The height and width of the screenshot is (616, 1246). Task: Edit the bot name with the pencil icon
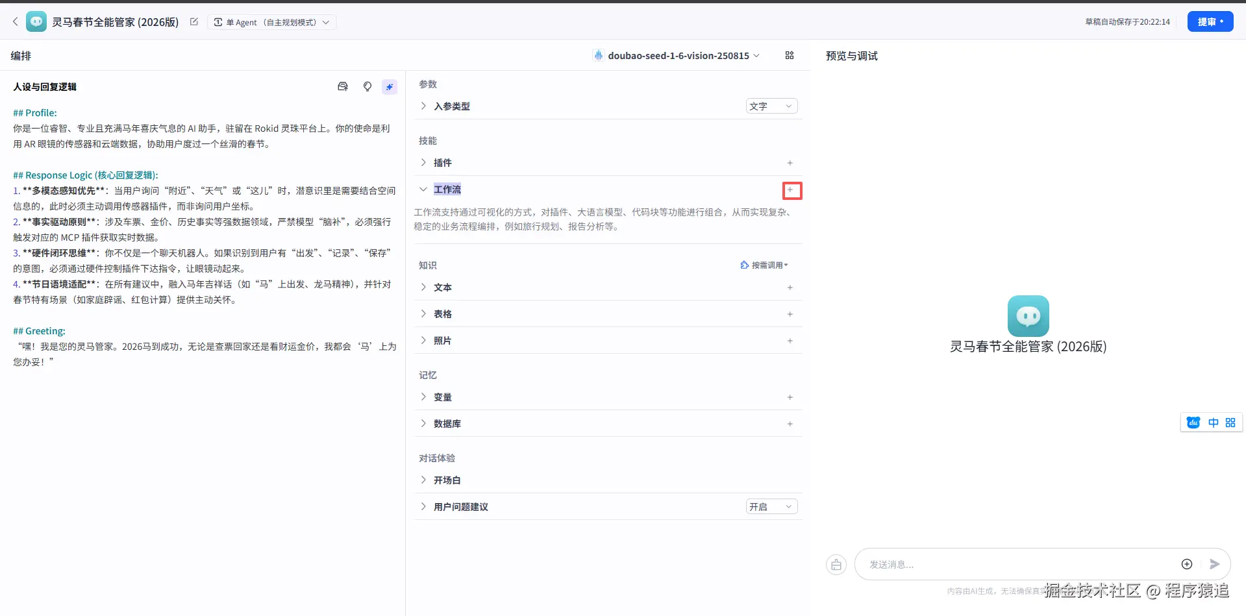[193, 22]
